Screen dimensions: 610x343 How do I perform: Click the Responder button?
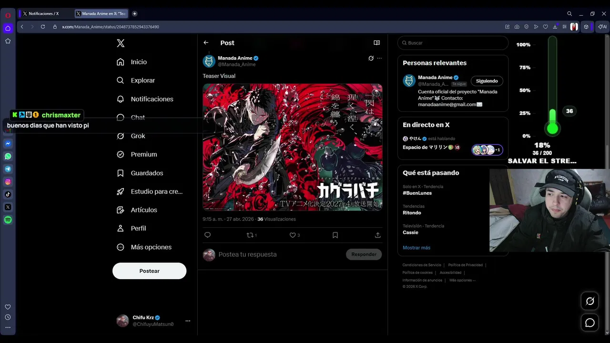[364, 254]
